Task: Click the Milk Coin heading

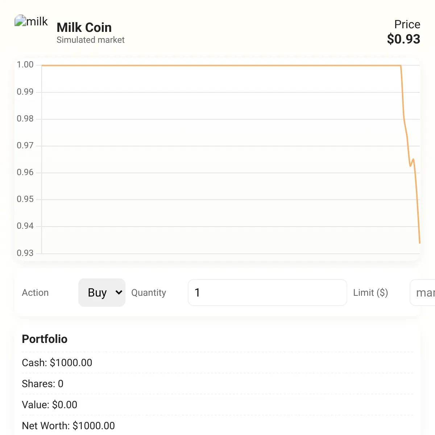Action: pos(84,28)
